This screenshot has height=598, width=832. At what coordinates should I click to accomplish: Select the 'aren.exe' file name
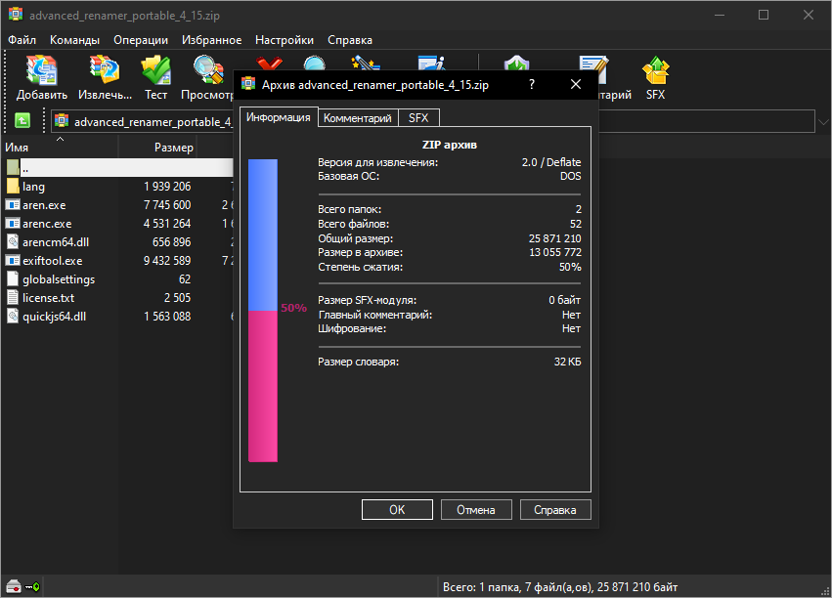(44, 205)
